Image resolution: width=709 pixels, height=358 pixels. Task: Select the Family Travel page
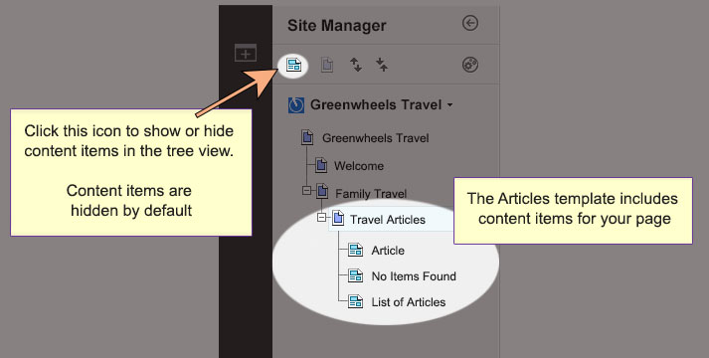click(x=371, y=194)
